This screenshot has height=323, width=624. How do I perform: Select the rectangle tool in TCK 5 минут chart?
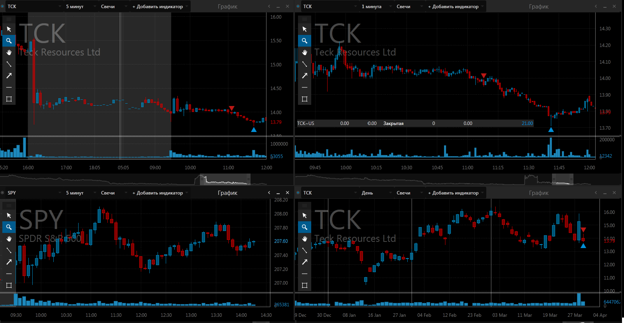[x=9, y=99]
